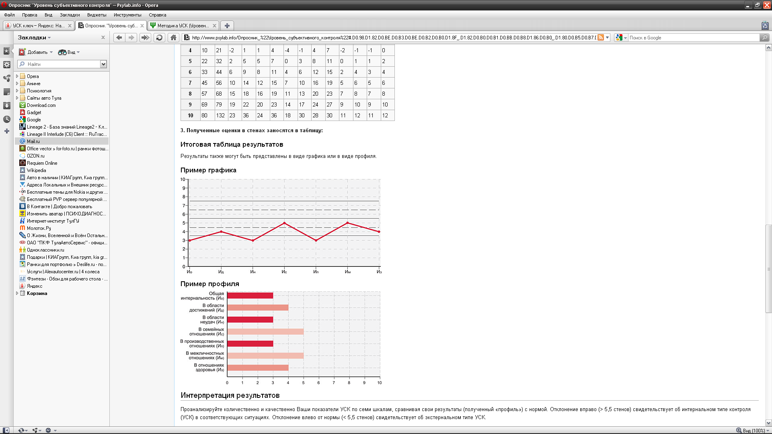Click the search magnifier button
772x434 pixels.
(x=764, y=37)
